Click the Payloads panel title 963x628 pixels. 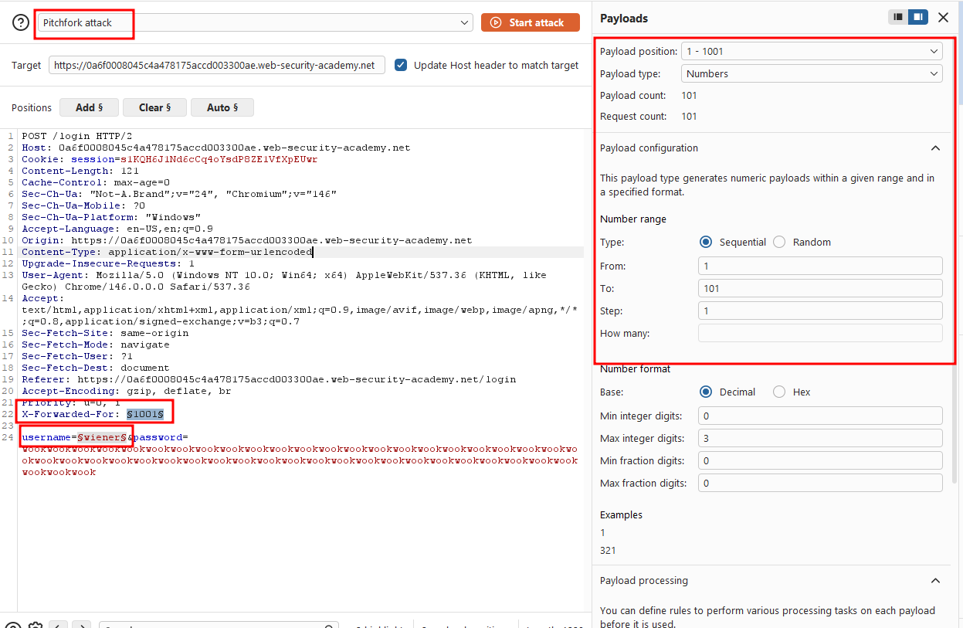point(624,18)
